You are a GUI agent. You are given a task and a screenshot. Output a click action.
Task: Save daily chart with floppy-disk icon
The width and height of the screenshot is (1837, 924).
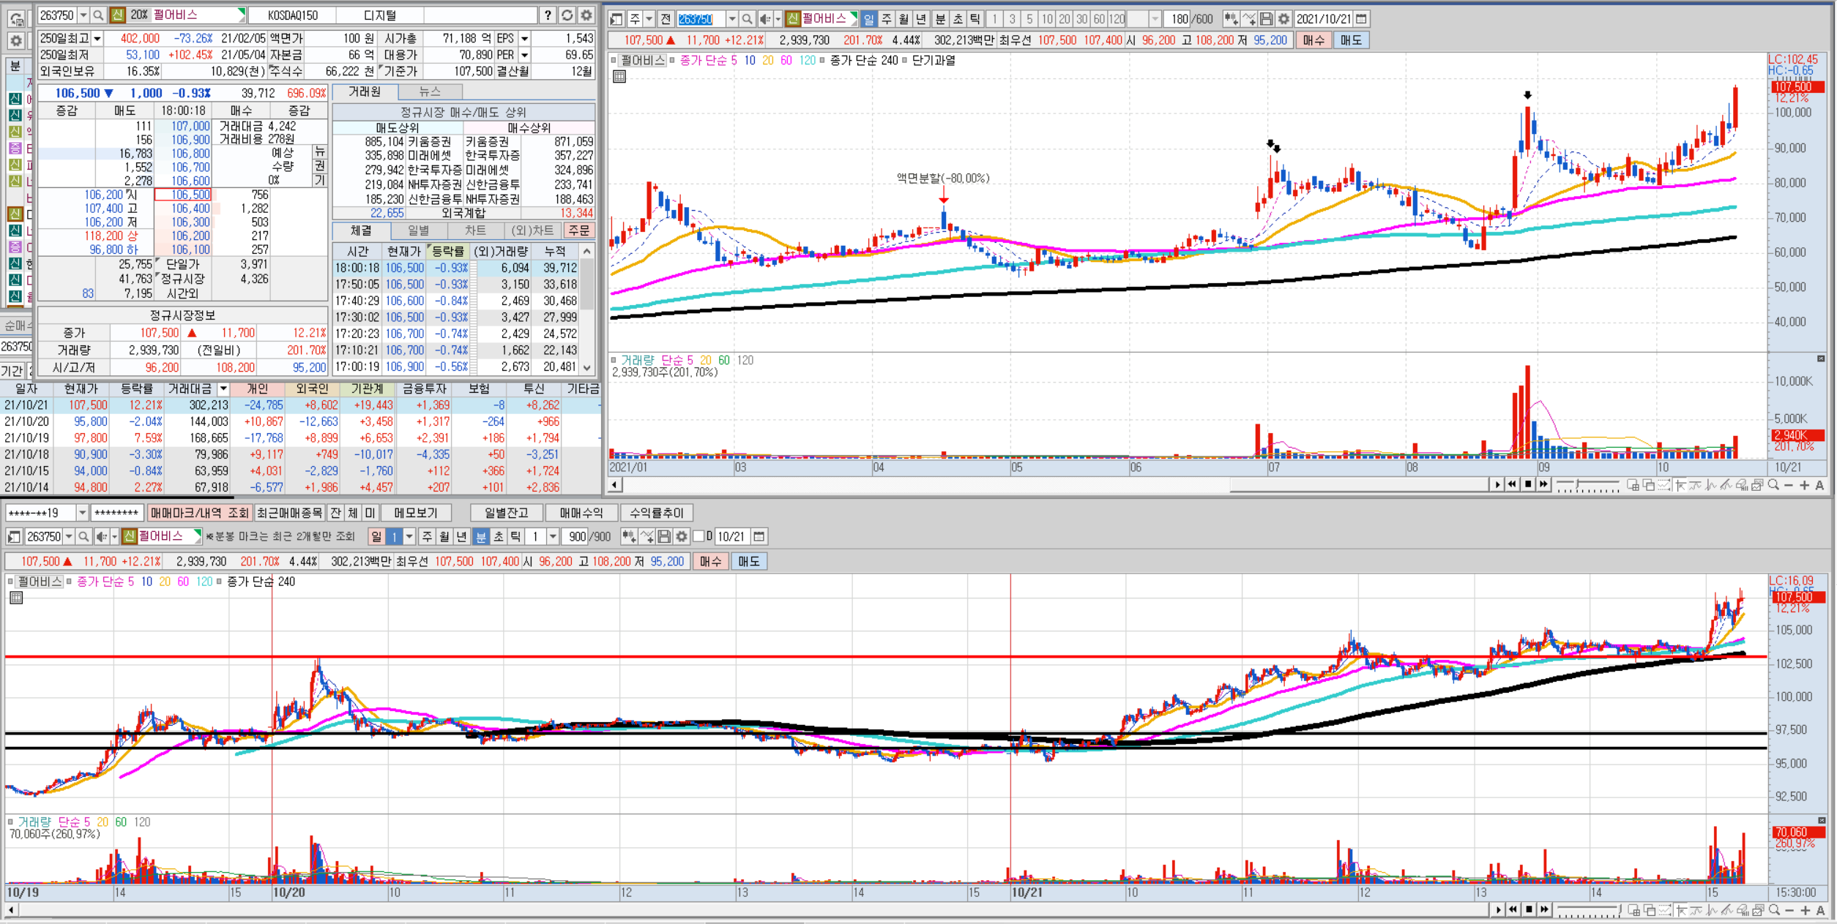(x=1266, y=19)
